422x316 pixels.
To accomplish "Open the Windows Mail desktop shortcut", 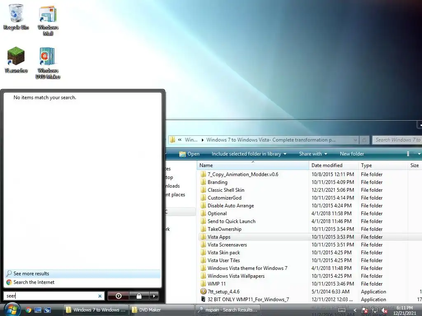I will (x=48, y=20).
